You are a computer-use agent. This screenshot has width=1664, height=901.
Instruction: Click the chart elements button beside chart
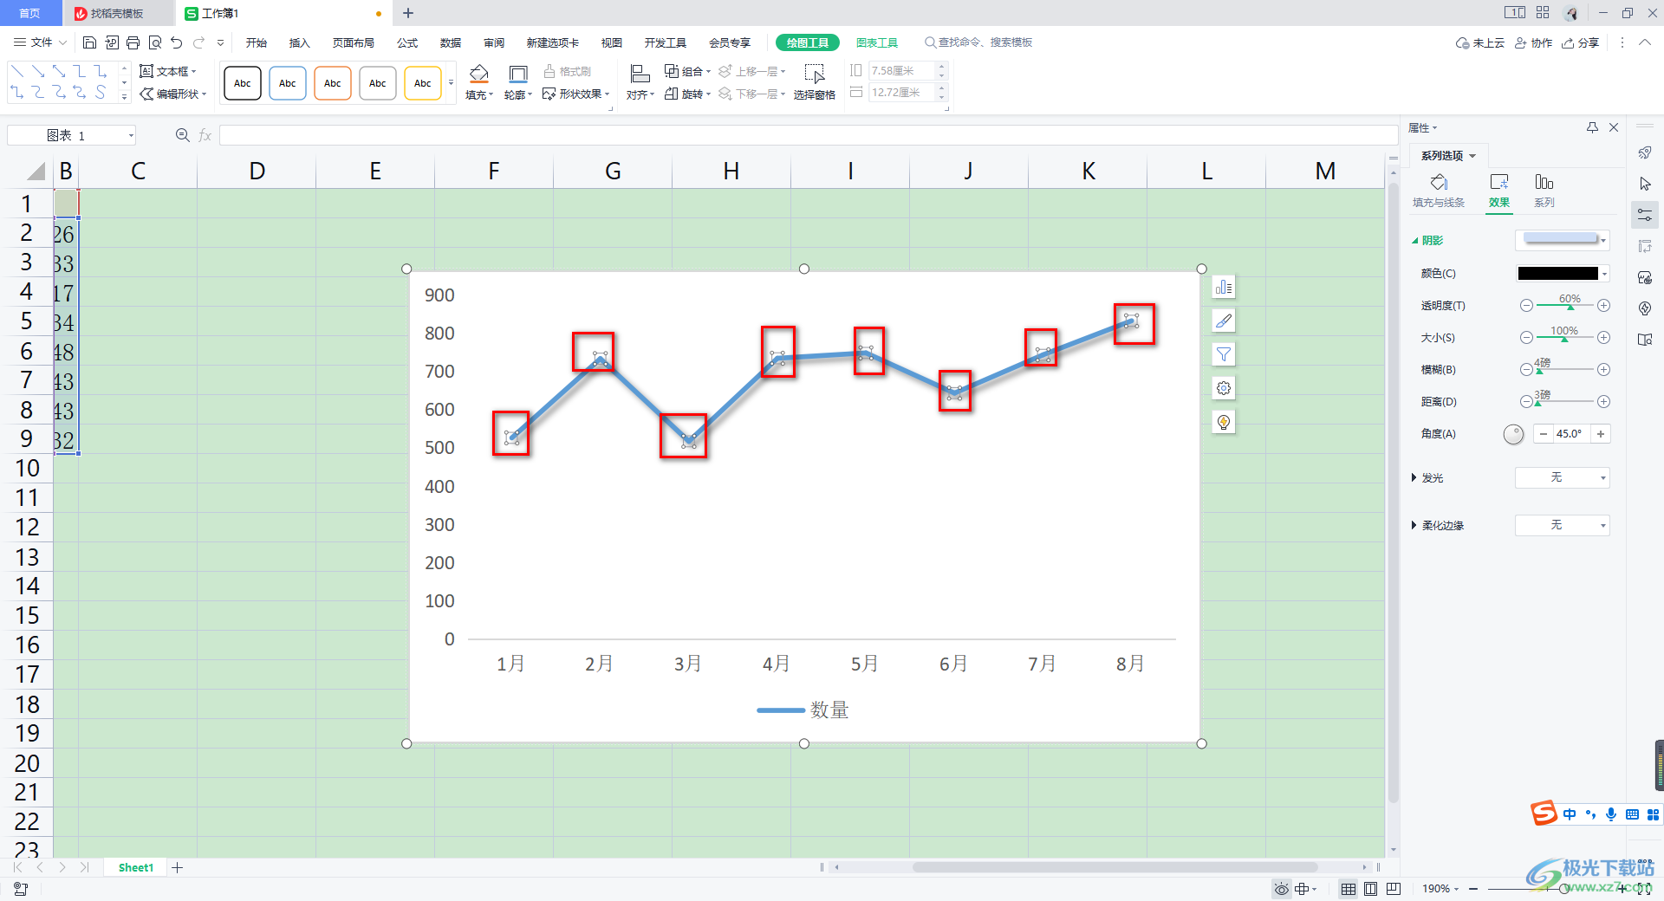pyautogui.click(x=1223, y=287)
